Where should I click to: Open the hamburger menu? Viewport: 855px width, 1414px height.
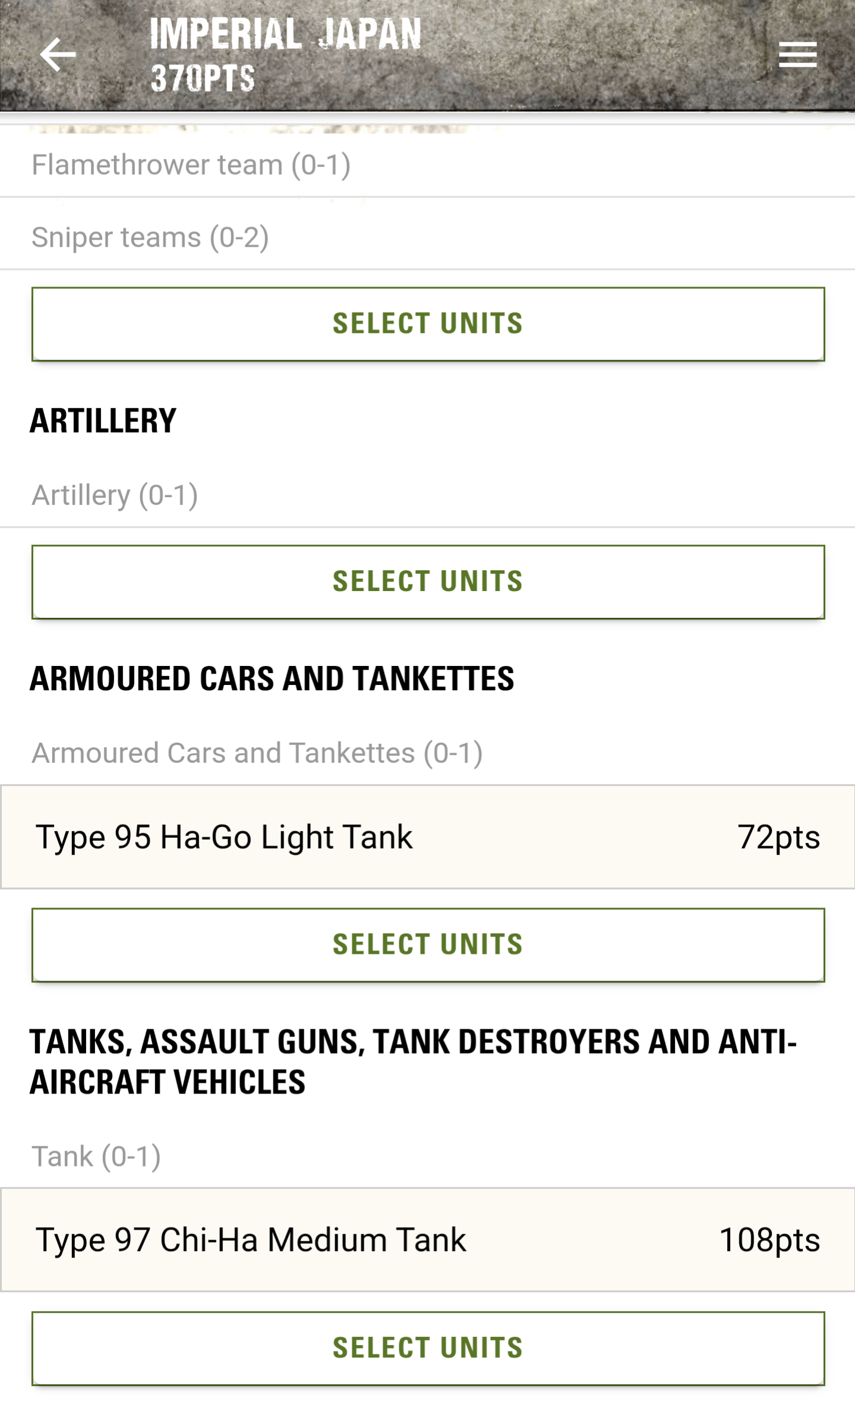pos(797,55)
